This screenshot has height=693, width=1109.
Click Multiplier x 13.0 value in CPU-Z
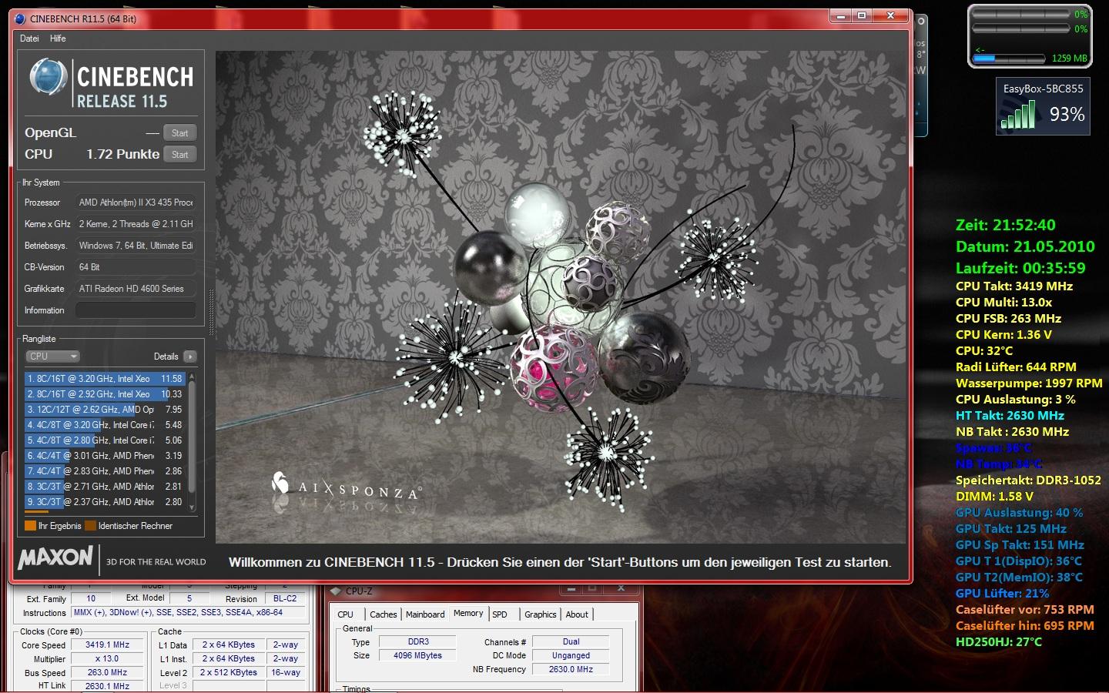tap(107, 659)
